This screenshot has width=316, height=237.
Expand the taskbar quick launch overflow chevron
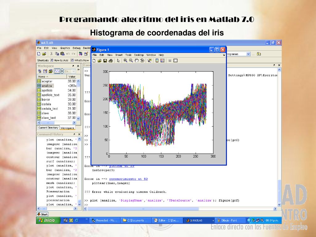(87, 219)
